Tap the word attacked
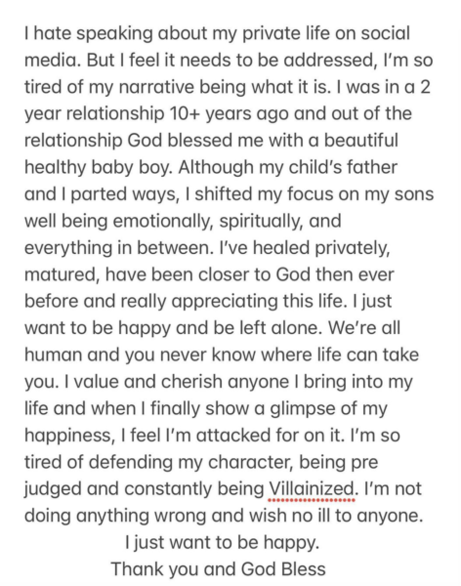 232,435
